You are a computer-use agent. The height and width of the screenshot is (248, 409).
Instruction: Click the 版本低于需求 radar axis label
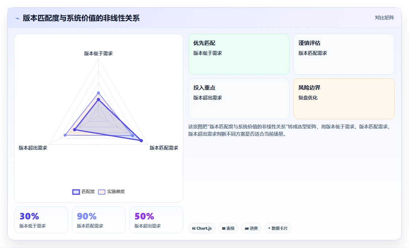coord(98,53)
